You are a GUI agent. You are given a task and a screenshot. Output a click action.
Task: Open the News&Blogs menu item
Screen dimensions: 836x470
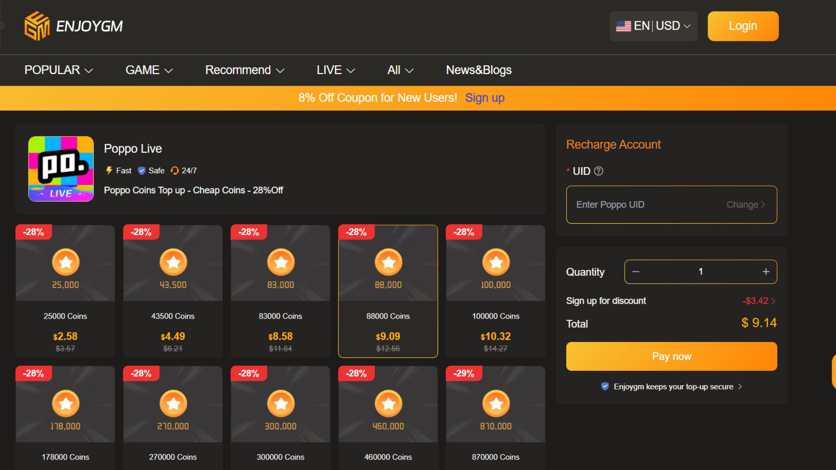point(479,70)
